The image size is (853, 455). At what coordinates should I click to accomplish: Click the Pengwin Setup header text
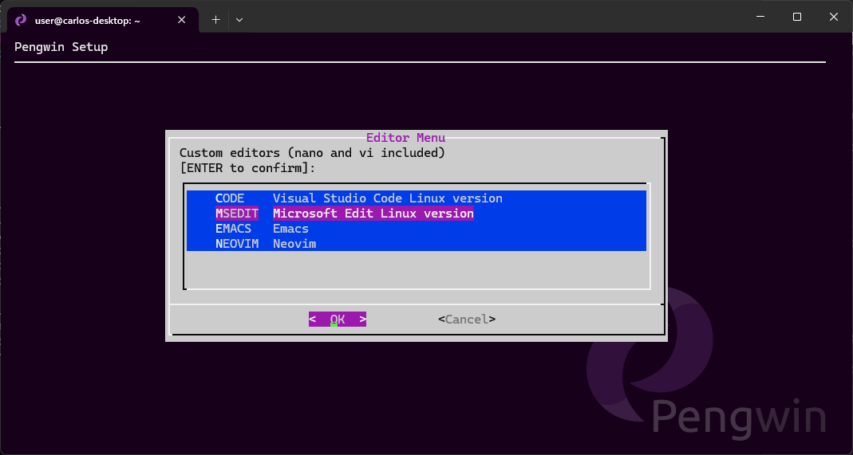tap(61, 47)
